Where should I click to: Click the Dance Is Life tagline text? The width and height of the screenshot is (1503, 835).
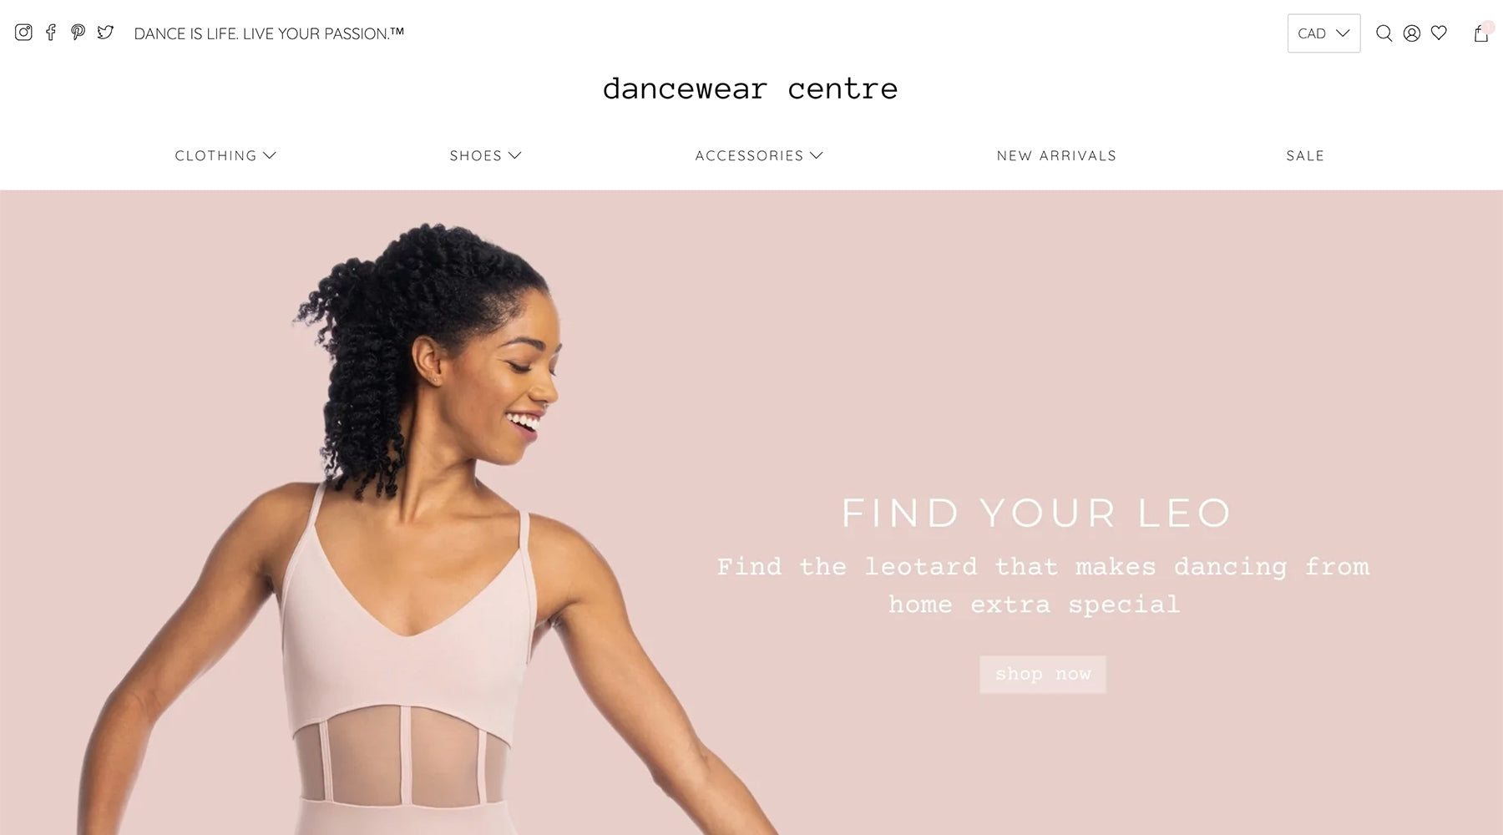pyautogui.click(x=269, y=33)
